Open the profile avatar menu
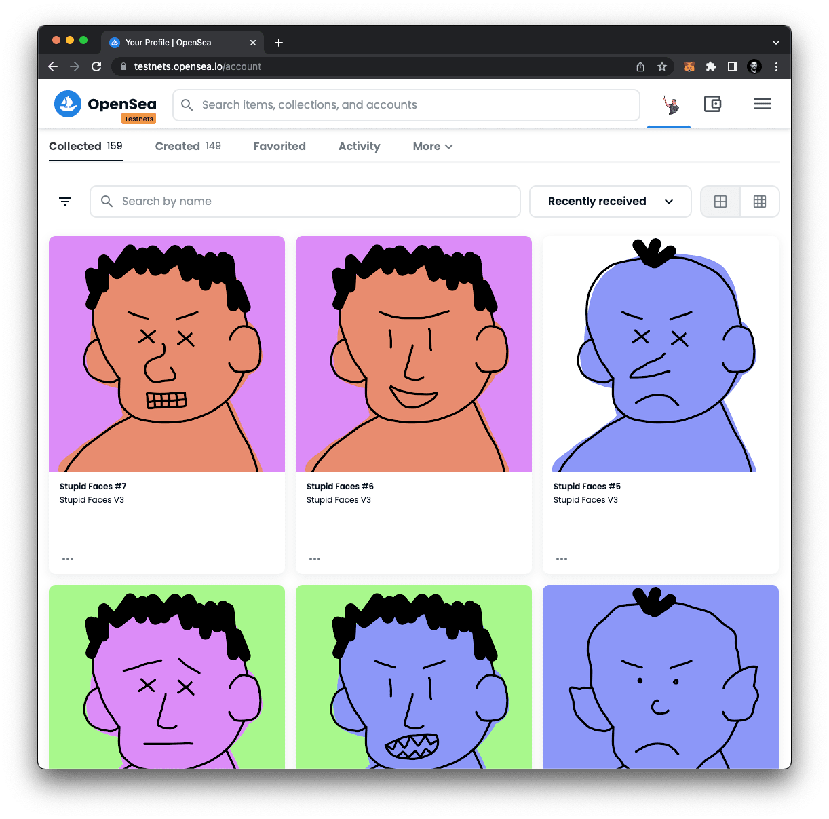The width and height of the screenshot is (829, 819). 670,104
